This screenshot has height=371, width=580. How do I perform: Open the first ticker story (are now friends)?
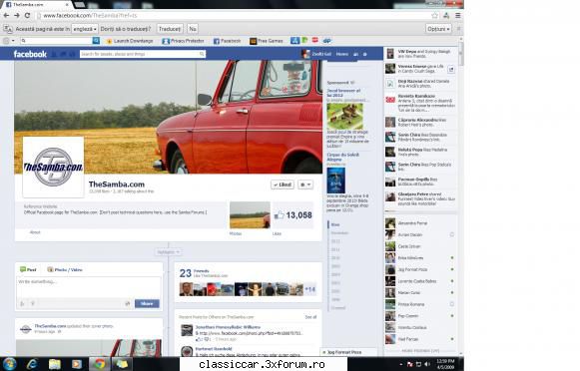point(420,54)
